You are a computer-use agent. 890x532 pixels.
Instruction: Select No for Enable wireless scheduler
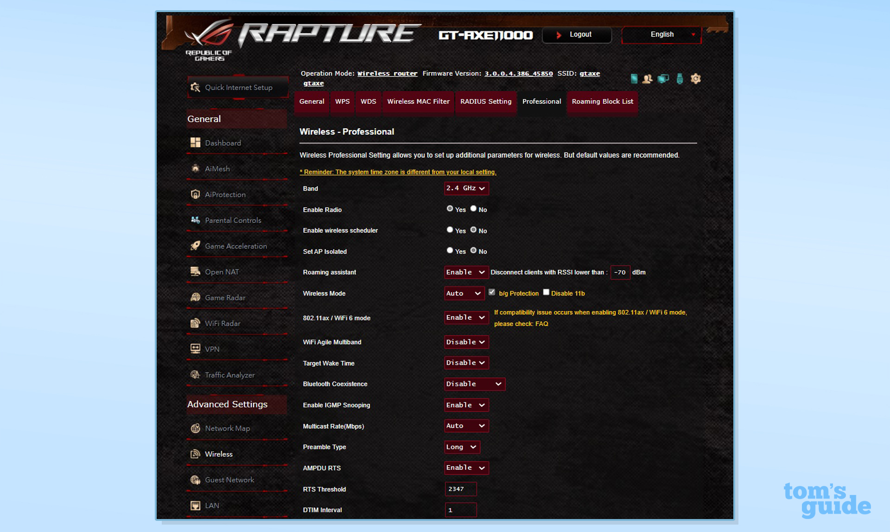click(473, 229)
